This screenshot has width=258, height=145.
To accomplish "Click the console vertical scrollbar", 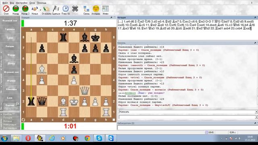I will [x=257, y=96].
